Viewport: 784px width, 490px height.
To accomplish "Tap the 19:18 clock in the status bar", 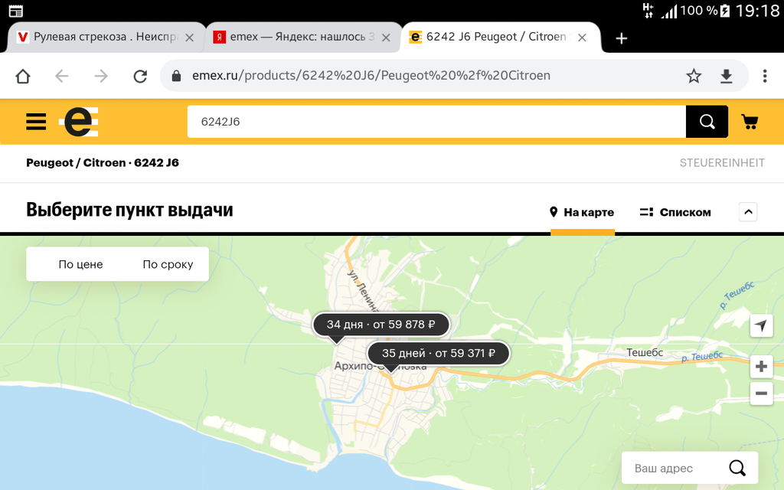I will 757,11.
